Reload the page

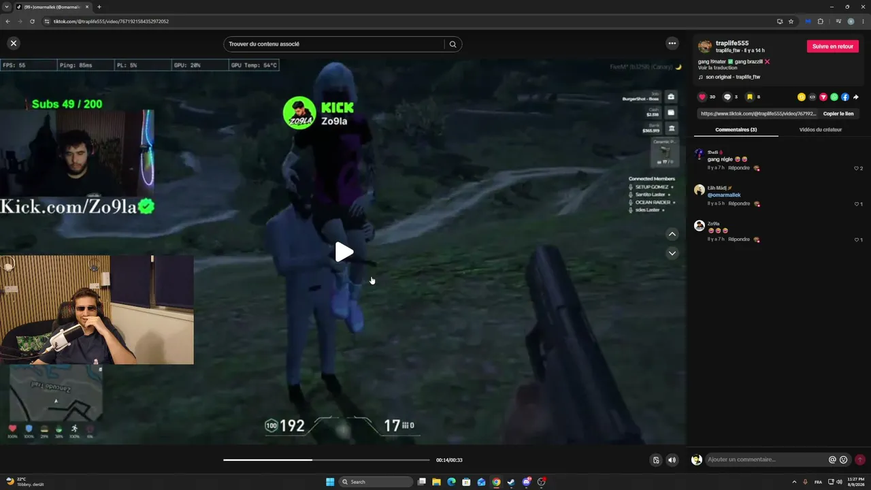click(32, 21)
